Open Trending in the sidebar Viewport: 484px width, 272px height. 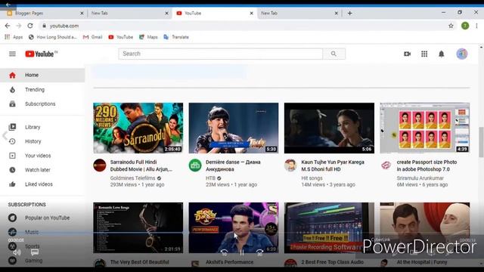[x=42, y=89]
